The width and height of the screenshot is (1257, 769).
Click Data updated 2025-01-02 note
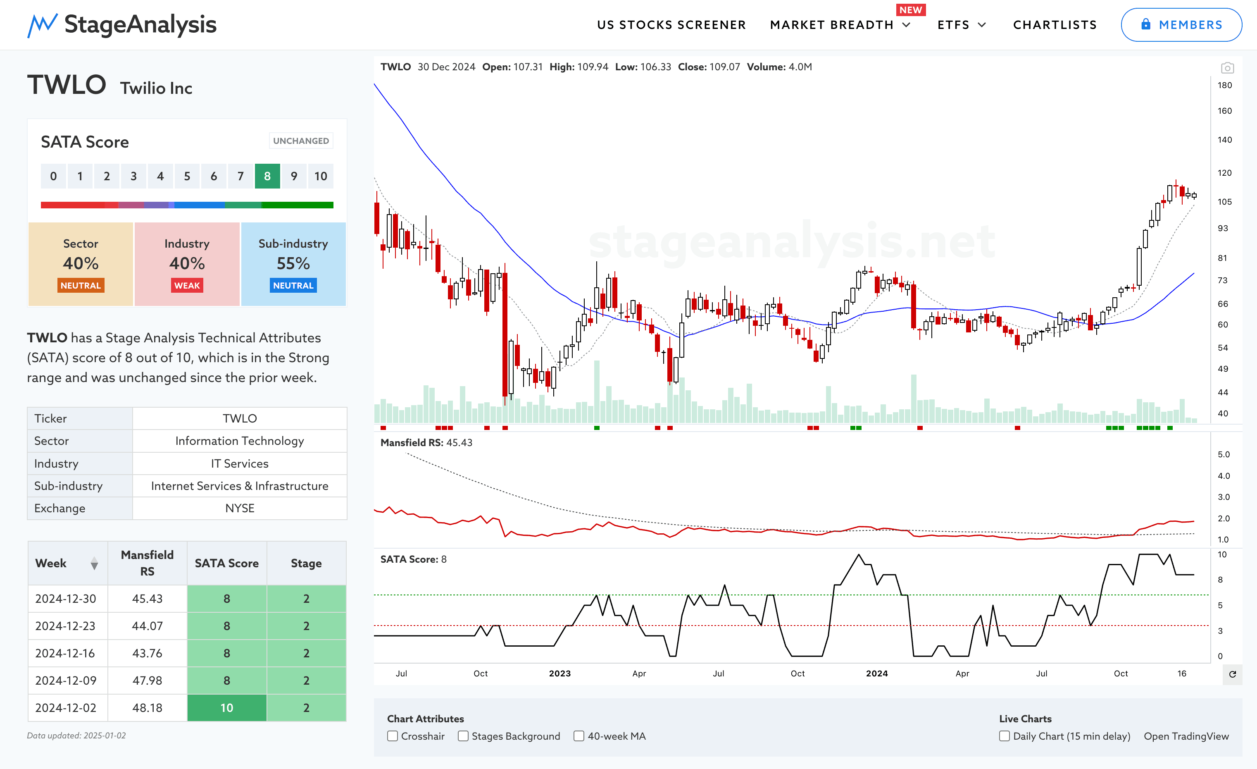76,736
